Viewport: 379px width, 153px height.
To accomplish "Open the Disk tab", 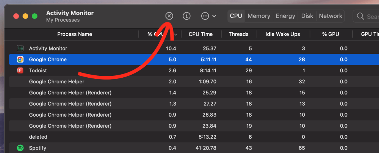I will pos(307,16).
